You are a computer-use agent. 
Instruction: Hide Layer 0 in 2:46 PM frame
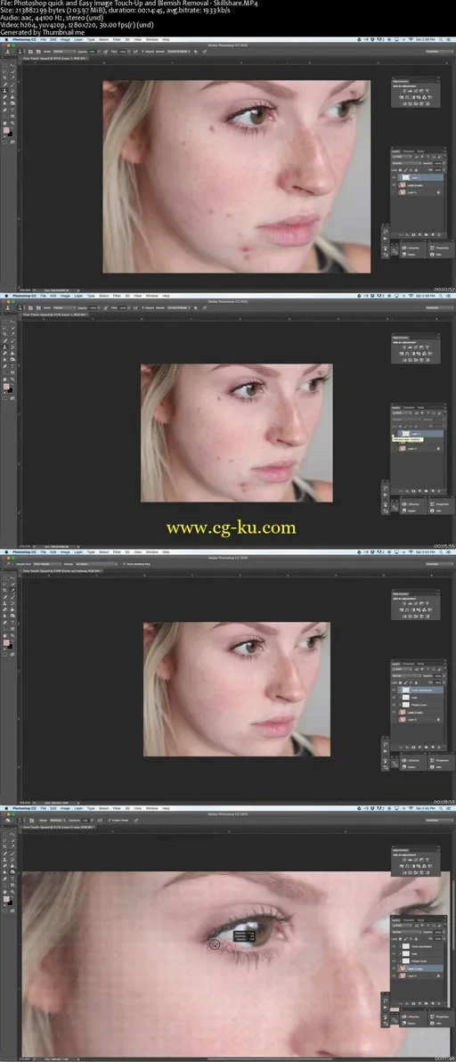click(x=395, y=976)
